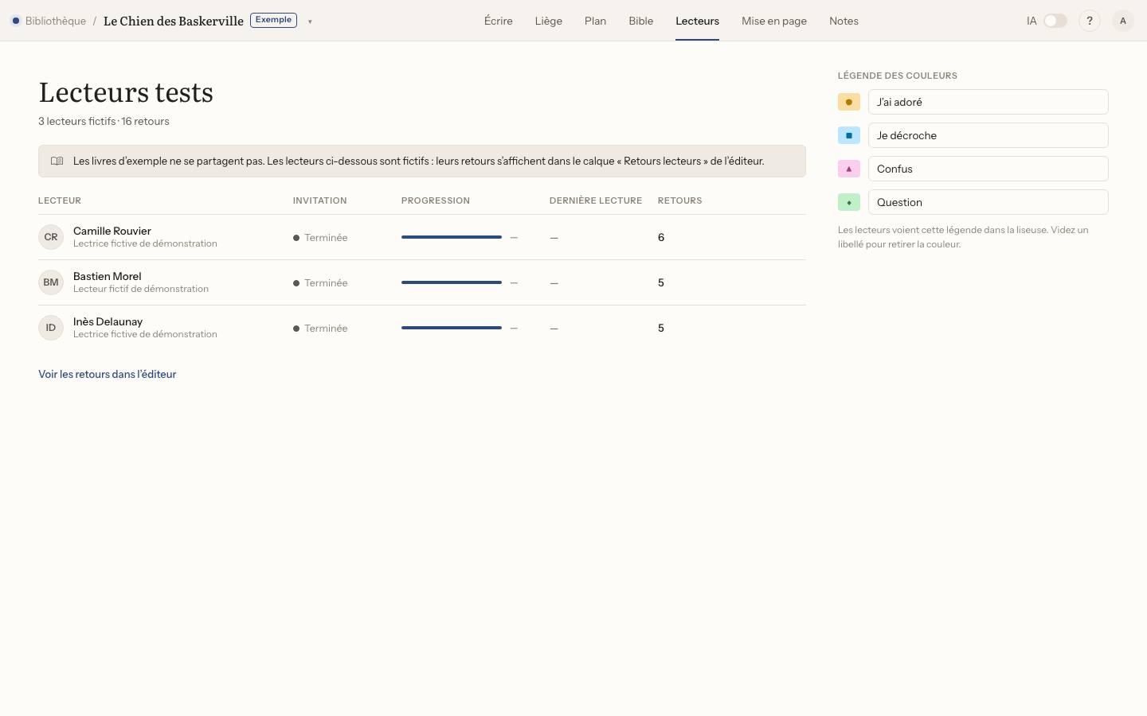Click the Retours column header
Viewport: 1147px width, 716px height.
coord(680,200)
